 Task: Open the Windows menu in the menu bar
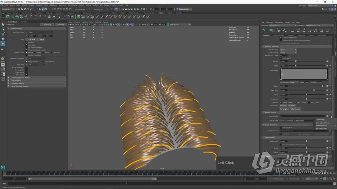click(x=39, y=5)
